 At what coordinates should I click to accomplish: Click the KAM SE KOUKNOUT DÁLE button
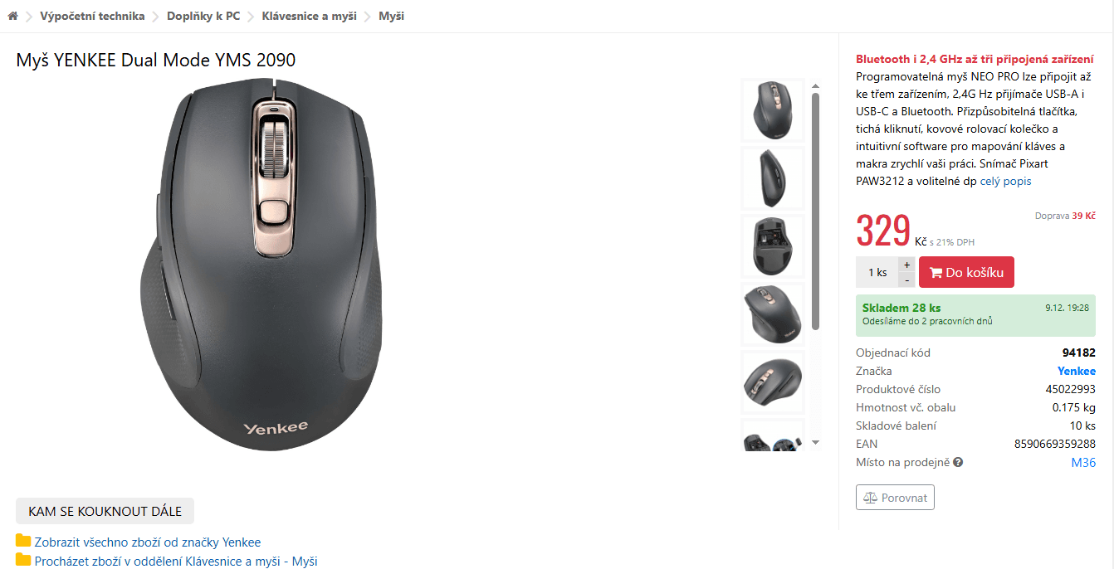coord(105,511)
